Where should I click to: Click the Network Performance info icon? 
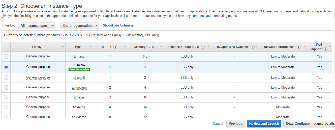(298, 47)
